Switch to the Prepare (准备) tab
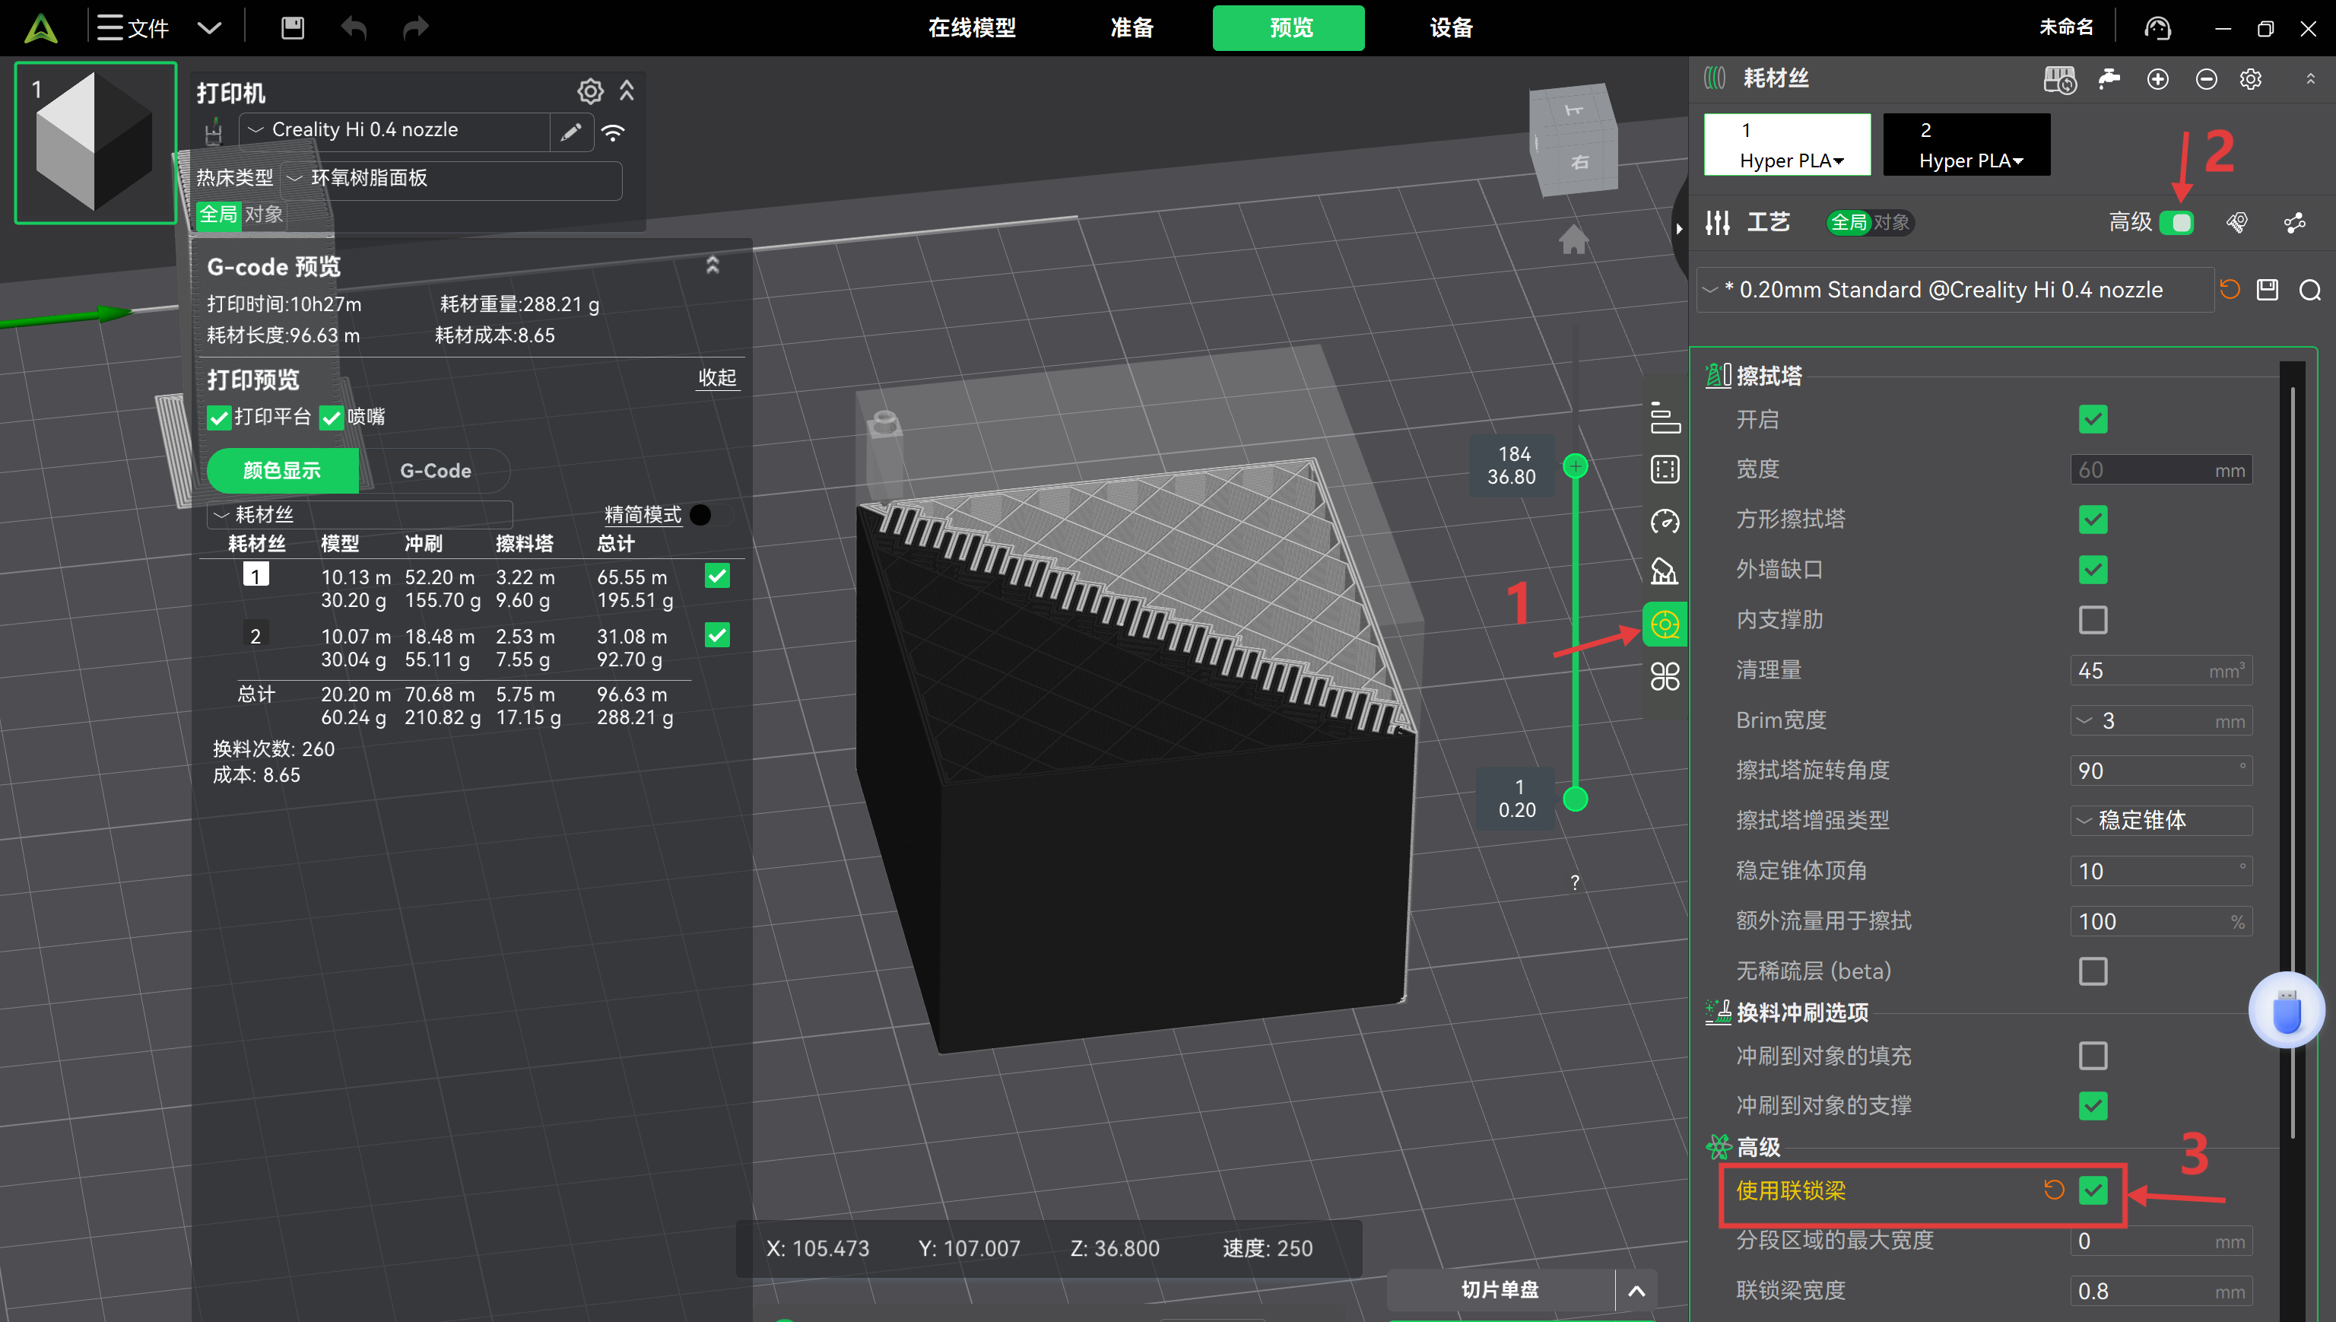 click(x=1131, y=28)
